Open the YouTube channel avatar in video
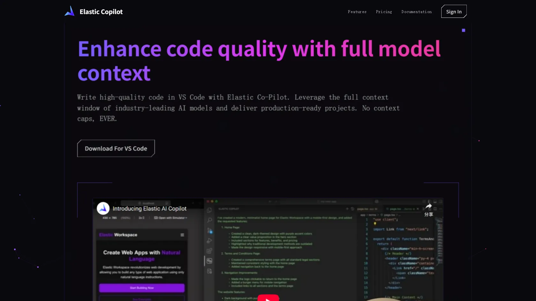Viewport: 536px width, 301px height. point(103,209)
